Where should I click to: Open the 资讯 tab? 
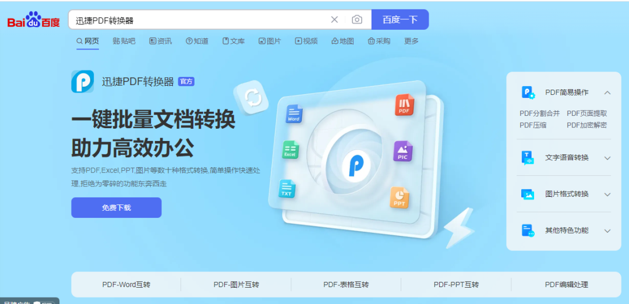tap(161, 41)
